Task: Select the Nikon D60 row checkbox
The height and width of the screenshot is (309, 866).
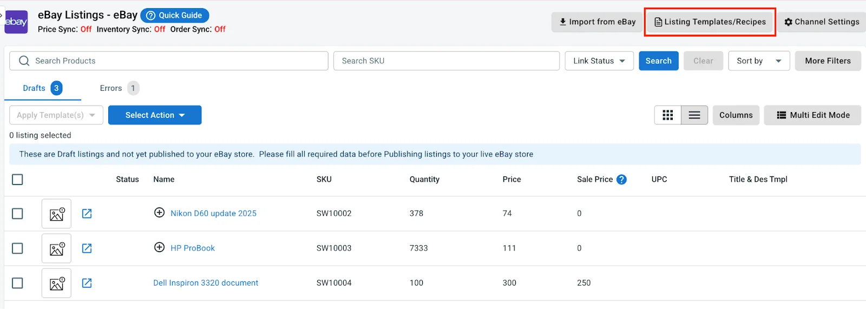Action: (17, 213)
